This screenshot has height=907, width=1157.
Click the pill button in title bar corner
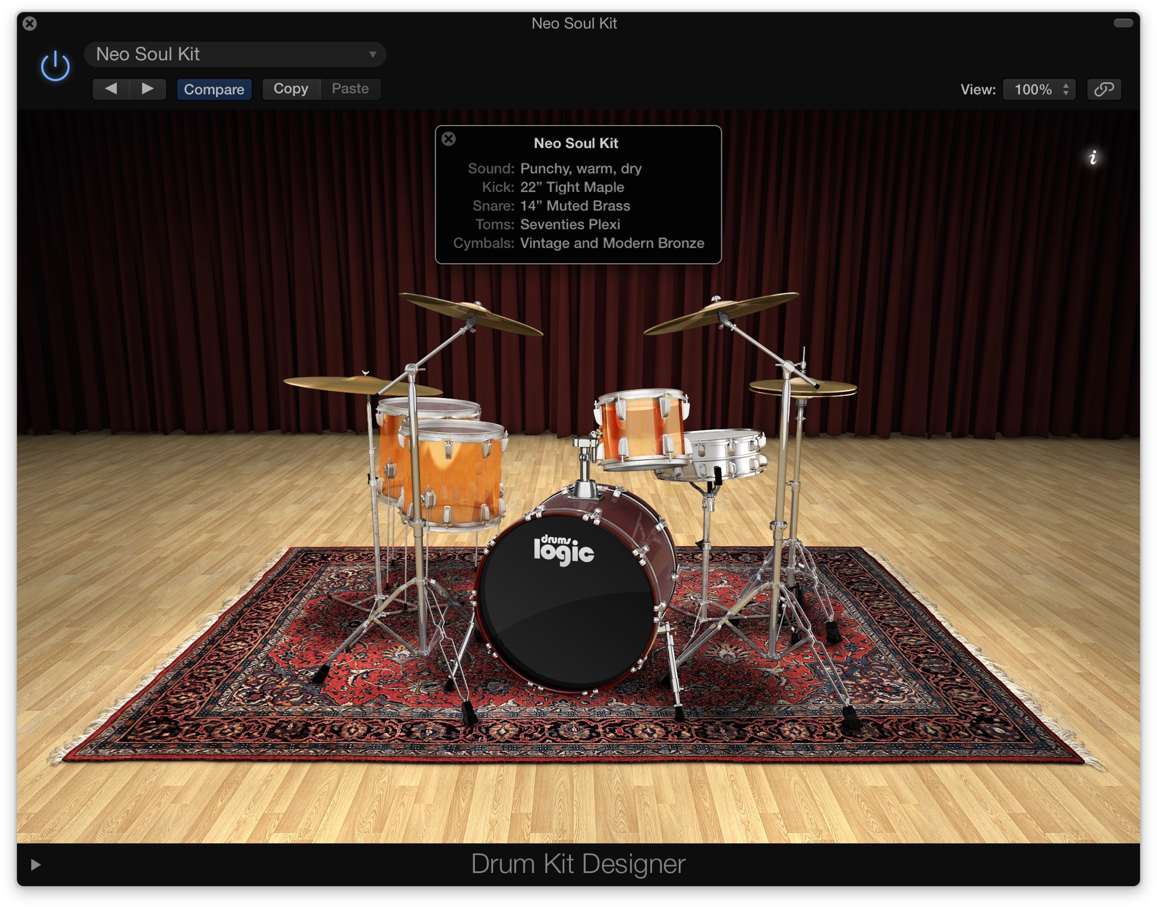(x=1123, y=23)
